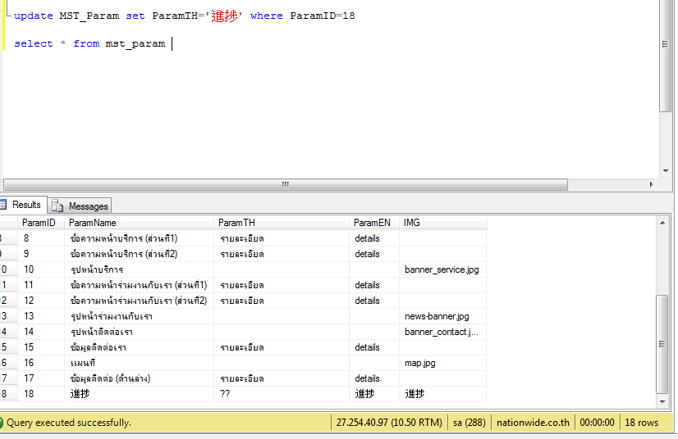
Task: Select the '??' ParamTH cell
Action: click(282, 394)
